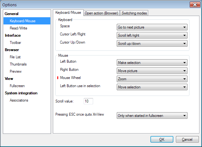Switch to the Open action (Browser) tab
Image resolution: width=202 pixels, height=147 pixels.
coord(101,13)
